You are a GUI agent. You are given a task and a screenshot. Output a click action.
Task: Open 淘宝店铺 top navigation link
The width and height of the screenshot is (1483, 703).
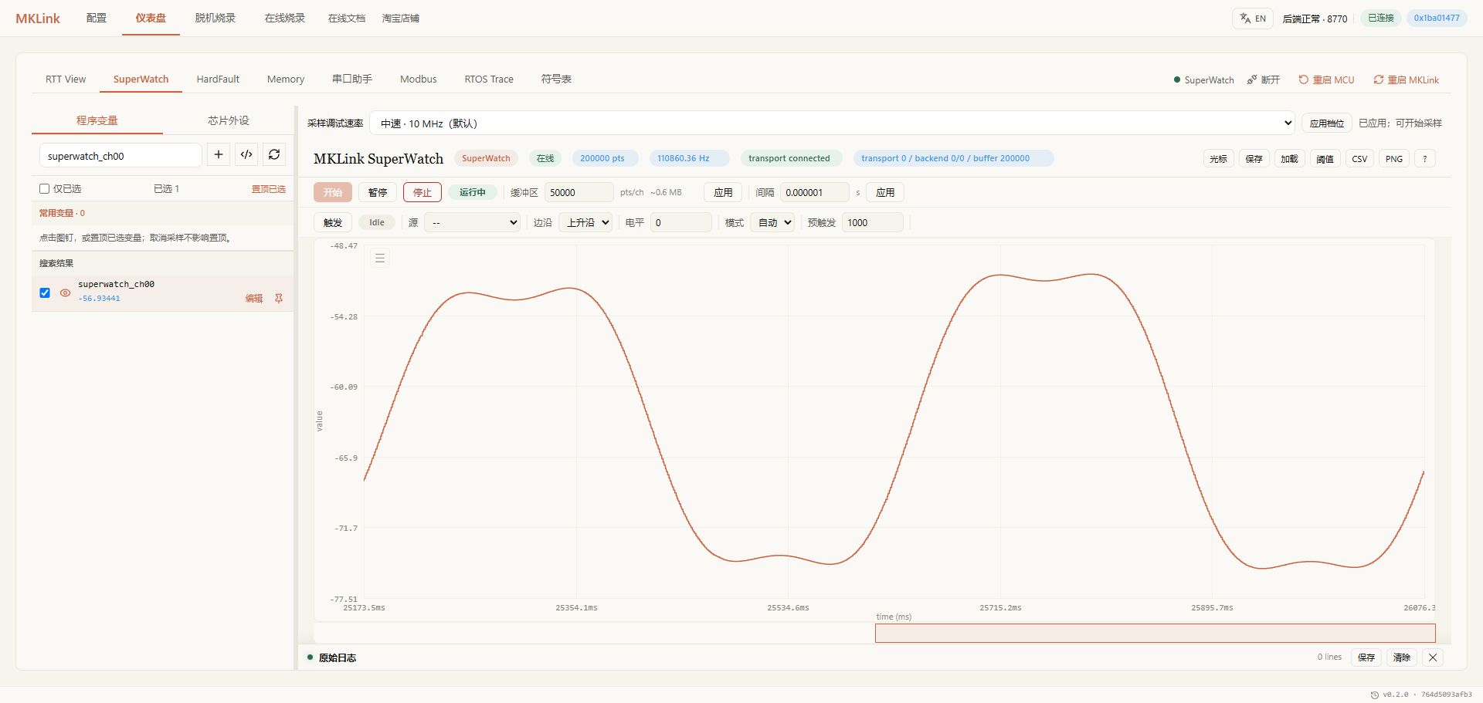(x=400, y=18)
